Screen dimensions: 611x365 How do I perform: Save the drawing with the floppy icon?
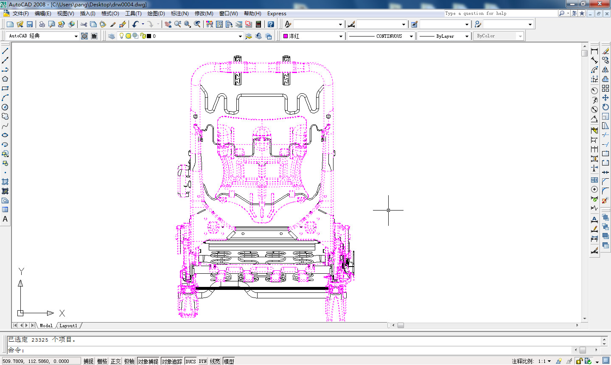click(x=30, y=24)
